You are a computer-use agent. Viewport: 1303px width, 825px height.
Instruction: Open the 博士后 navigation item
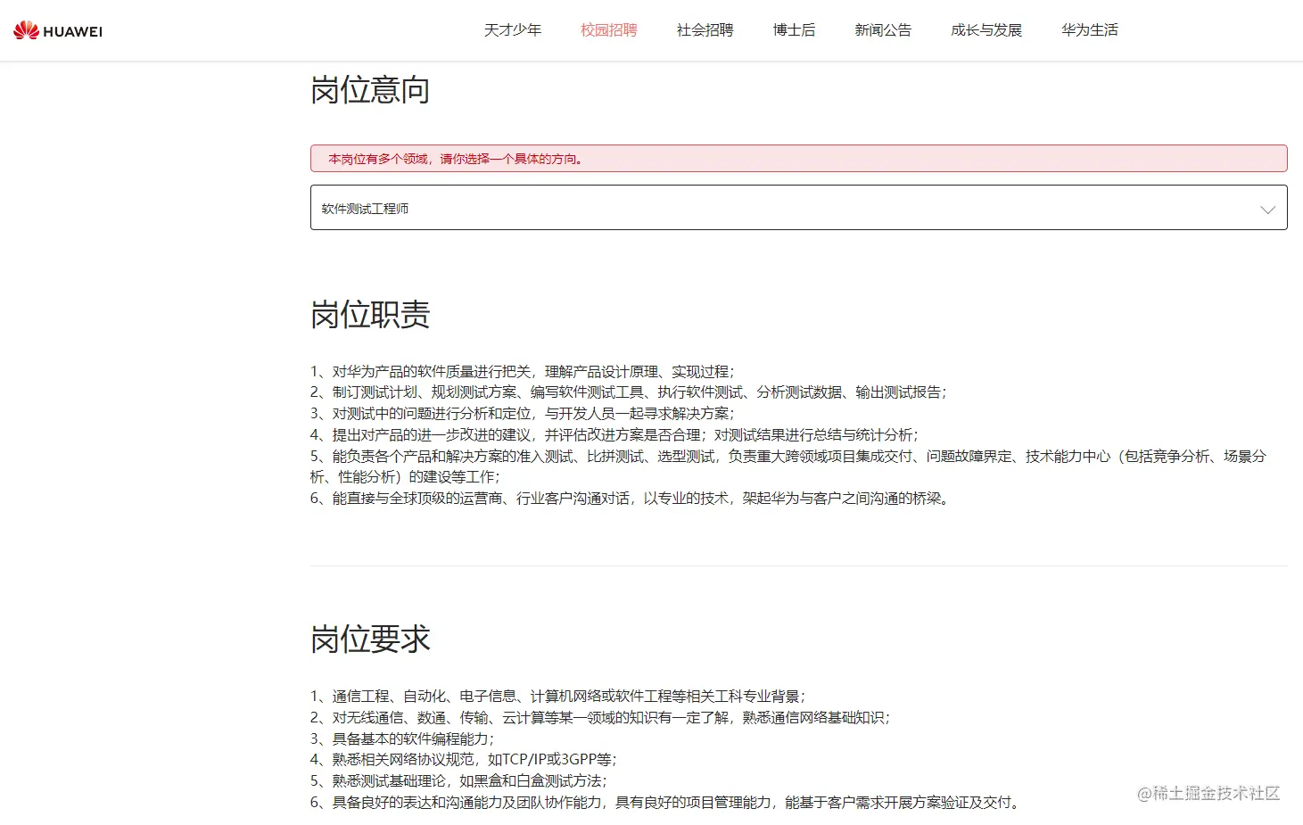(x=795, y=30)
